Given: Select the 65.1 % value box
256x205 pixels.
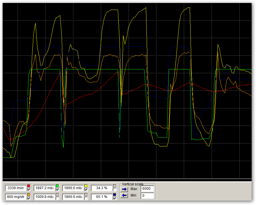Looking at the screenshot, I should pyautogui.click(x=101, y=197).
